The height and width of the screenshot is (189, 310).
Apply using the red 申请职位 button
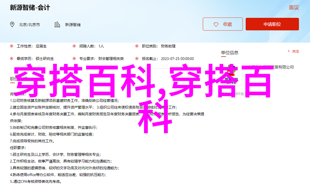272,24
